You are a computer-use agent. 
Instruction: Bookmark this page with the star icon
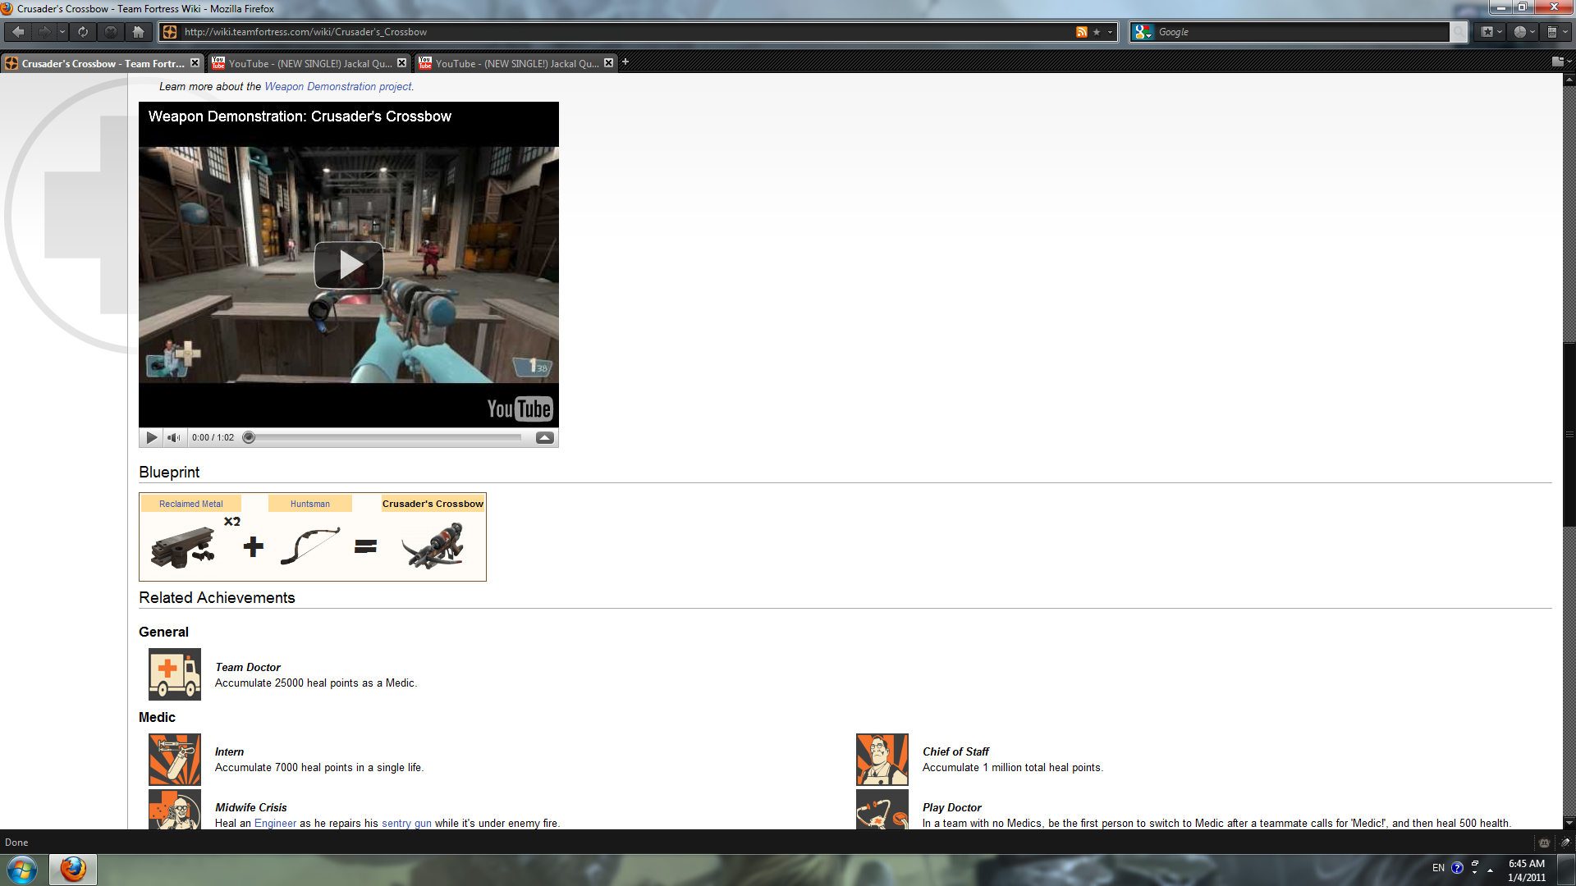coord(1097,32)
